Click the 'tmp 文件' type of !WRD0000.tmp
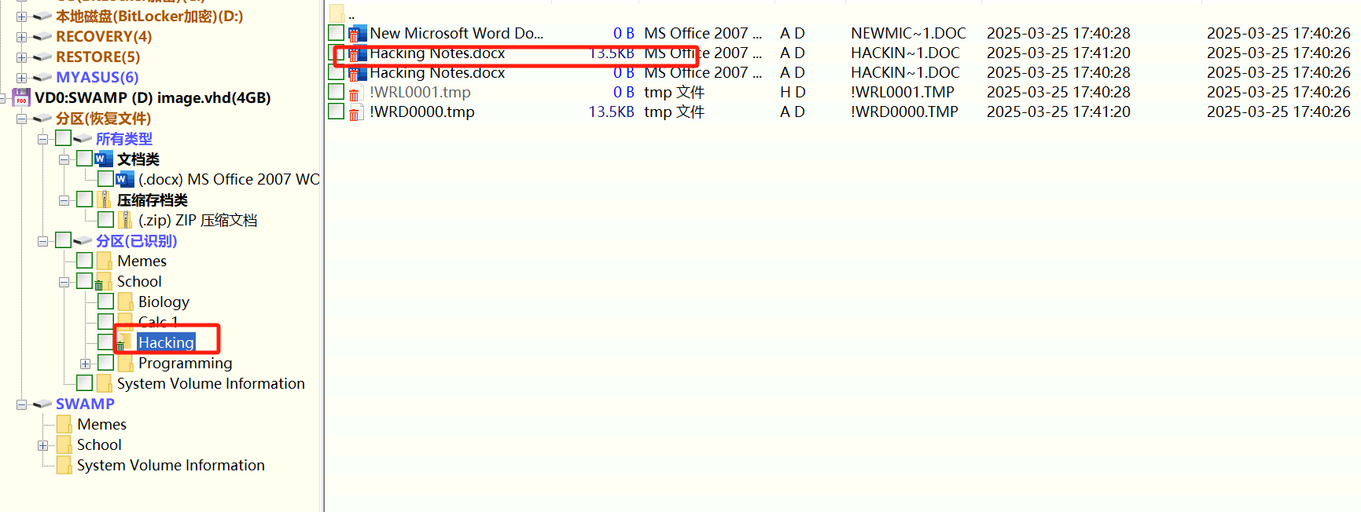 pyautogui.click(x=674, y=112)
